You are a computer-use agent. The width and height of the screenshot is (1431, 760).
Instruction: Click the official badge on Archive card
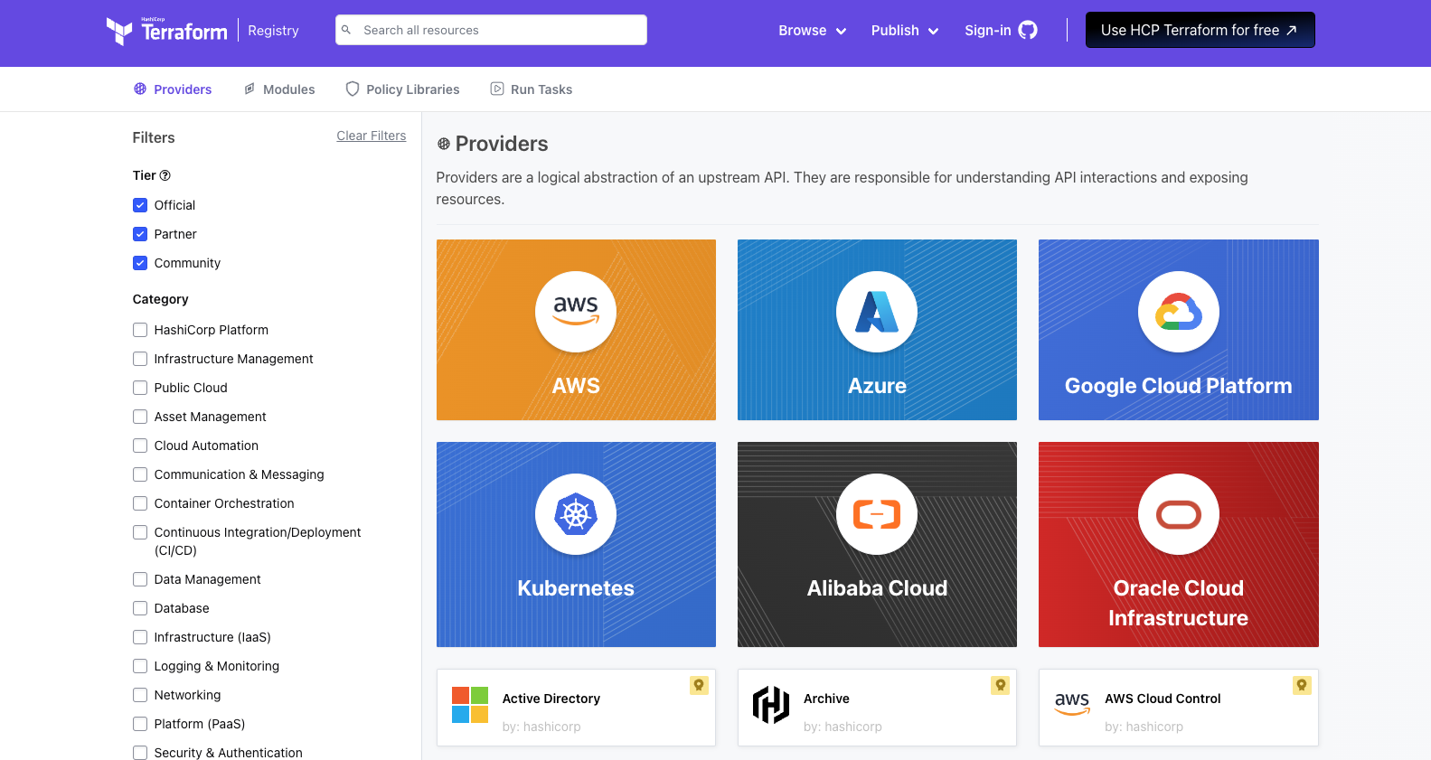[x=1000, y=685]
